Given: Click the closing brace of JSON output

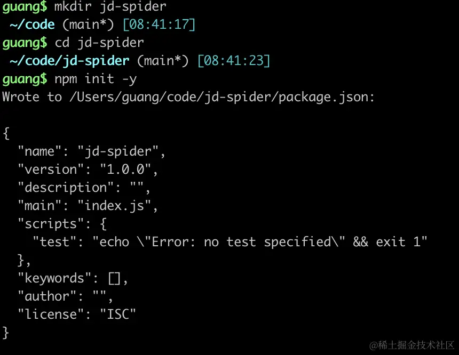Looking at the screenshot, I should pos(6,333).
